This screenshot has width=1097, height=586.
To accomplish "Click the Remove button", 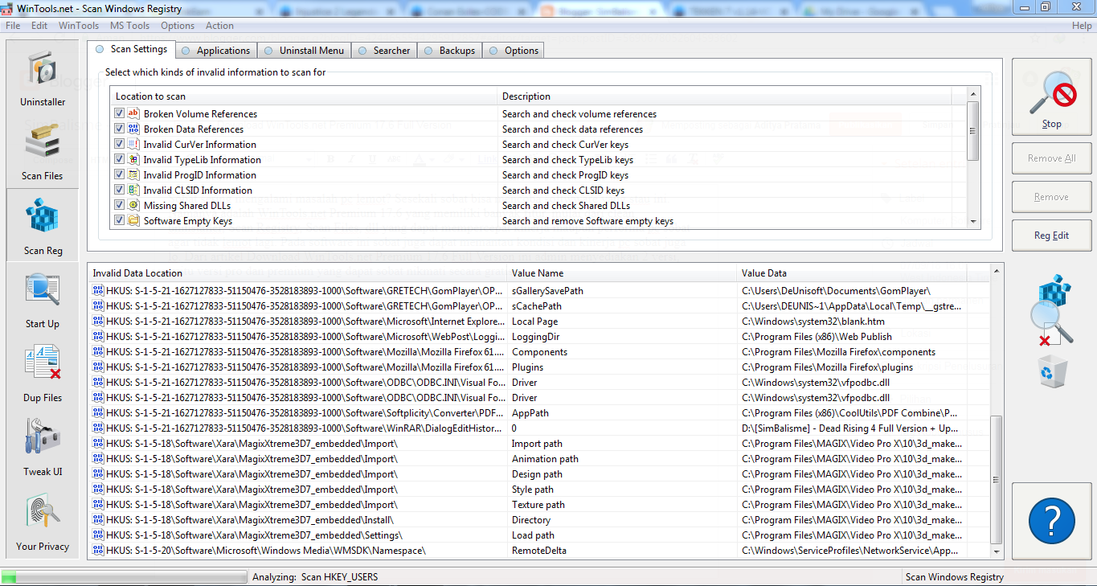I will pyautogui.click(x=1051, y=197).
